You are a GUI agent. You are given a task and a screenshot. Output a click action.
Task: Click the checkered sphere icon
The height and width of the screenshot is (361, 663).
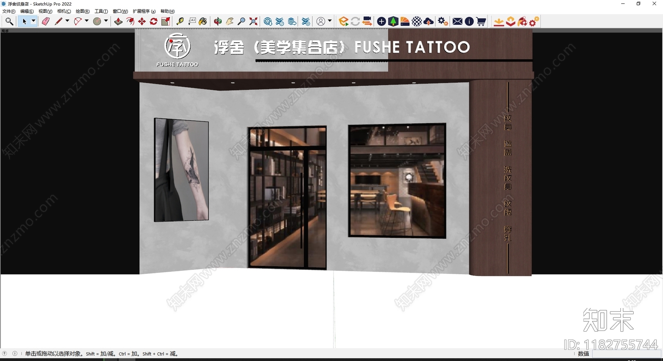(417, 22)
